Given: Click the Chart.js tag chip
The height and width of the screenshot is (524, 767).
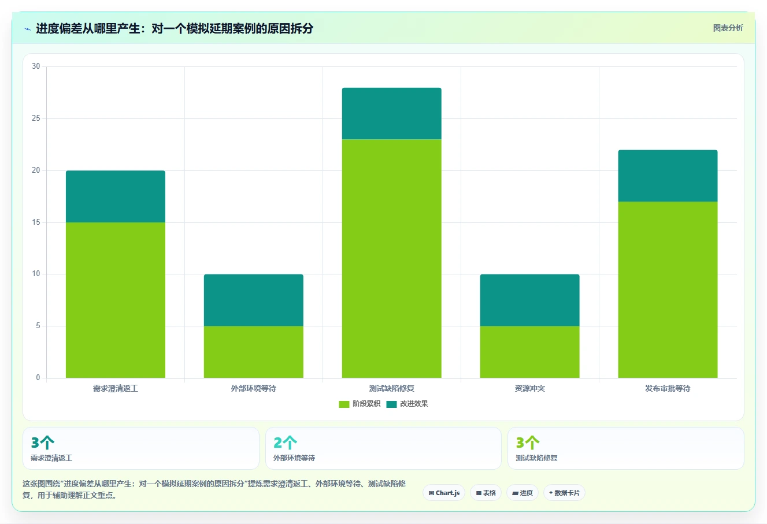Looking at the screenshot, I should [x=444, y=493].
